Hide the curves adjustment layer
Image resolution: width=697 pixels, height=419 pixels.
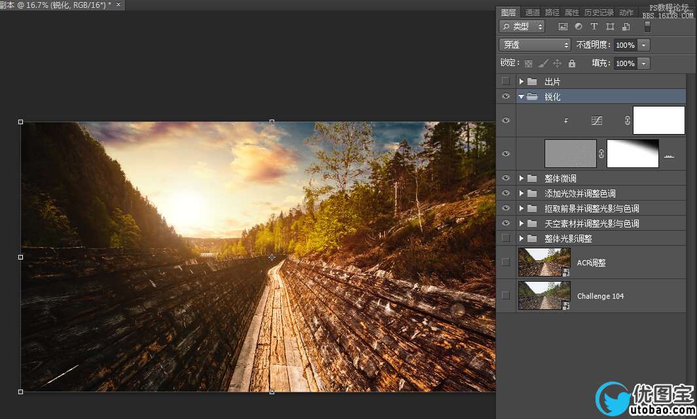point(505,120)
